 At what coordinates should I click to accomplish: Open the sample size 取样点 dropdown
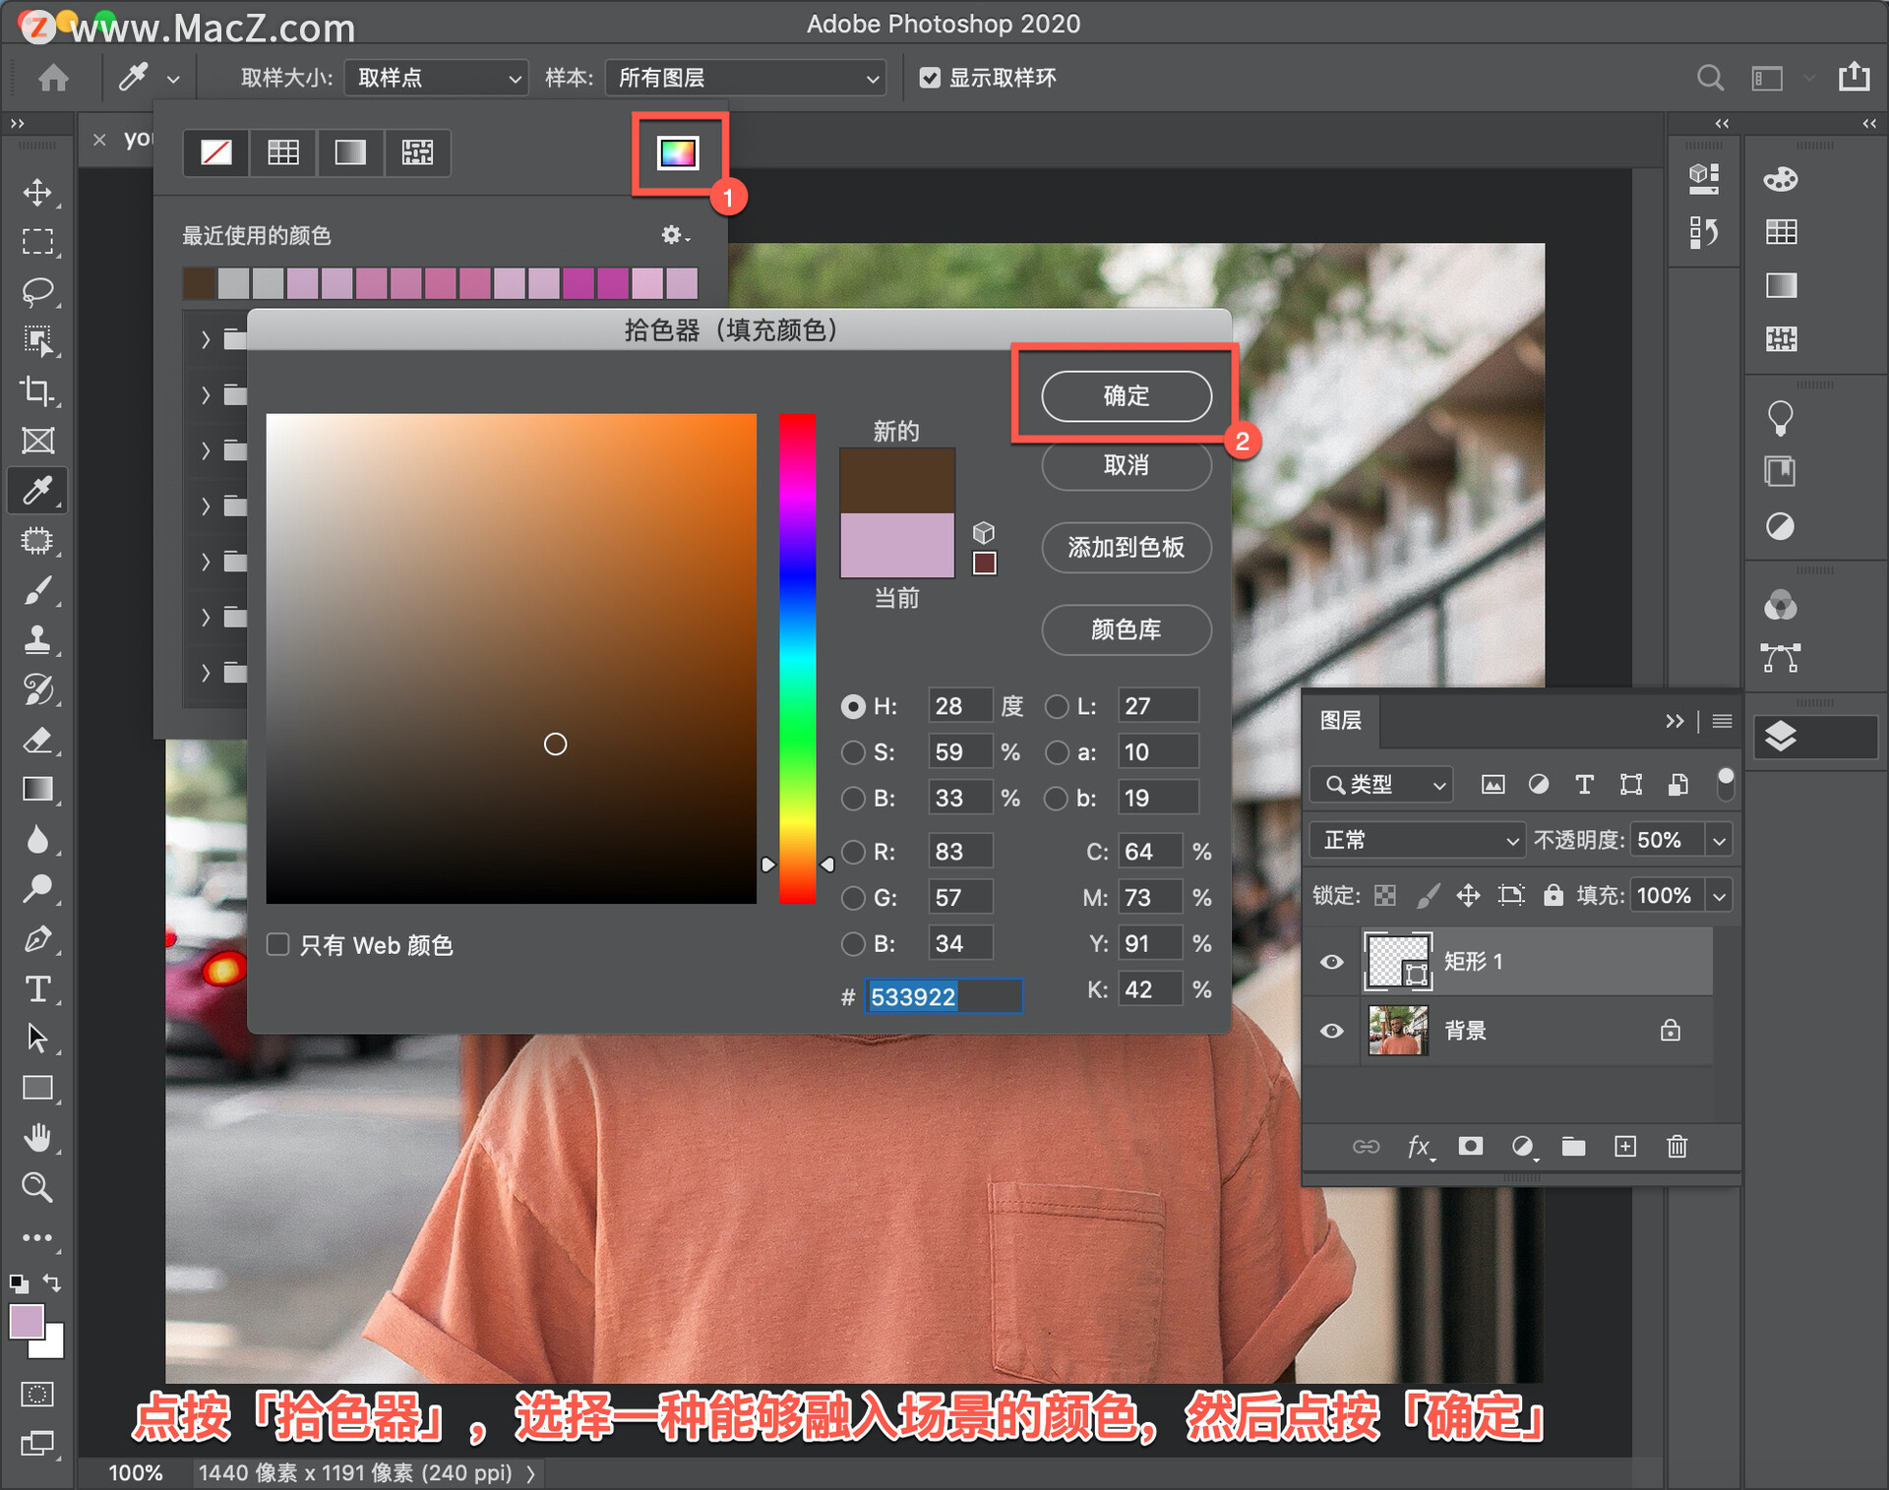[436, 78]
